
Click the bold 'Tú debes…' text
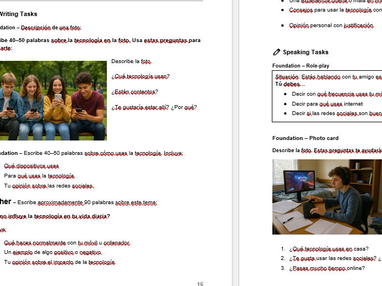tap(290, 84)
